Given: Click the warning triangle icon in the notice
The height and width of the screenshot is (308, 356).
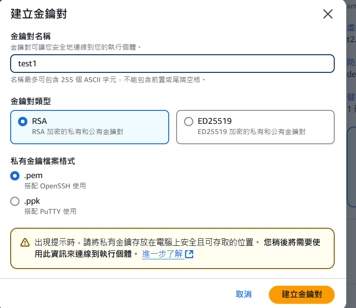Looking at the screenshot, I should 25,243.
